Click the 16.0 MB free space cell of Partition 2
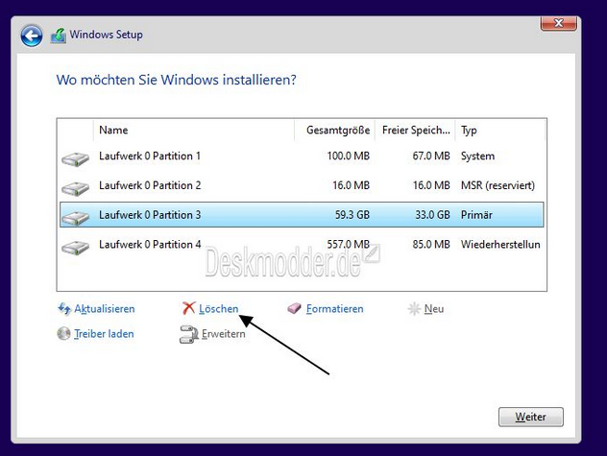 click(431, 185)
